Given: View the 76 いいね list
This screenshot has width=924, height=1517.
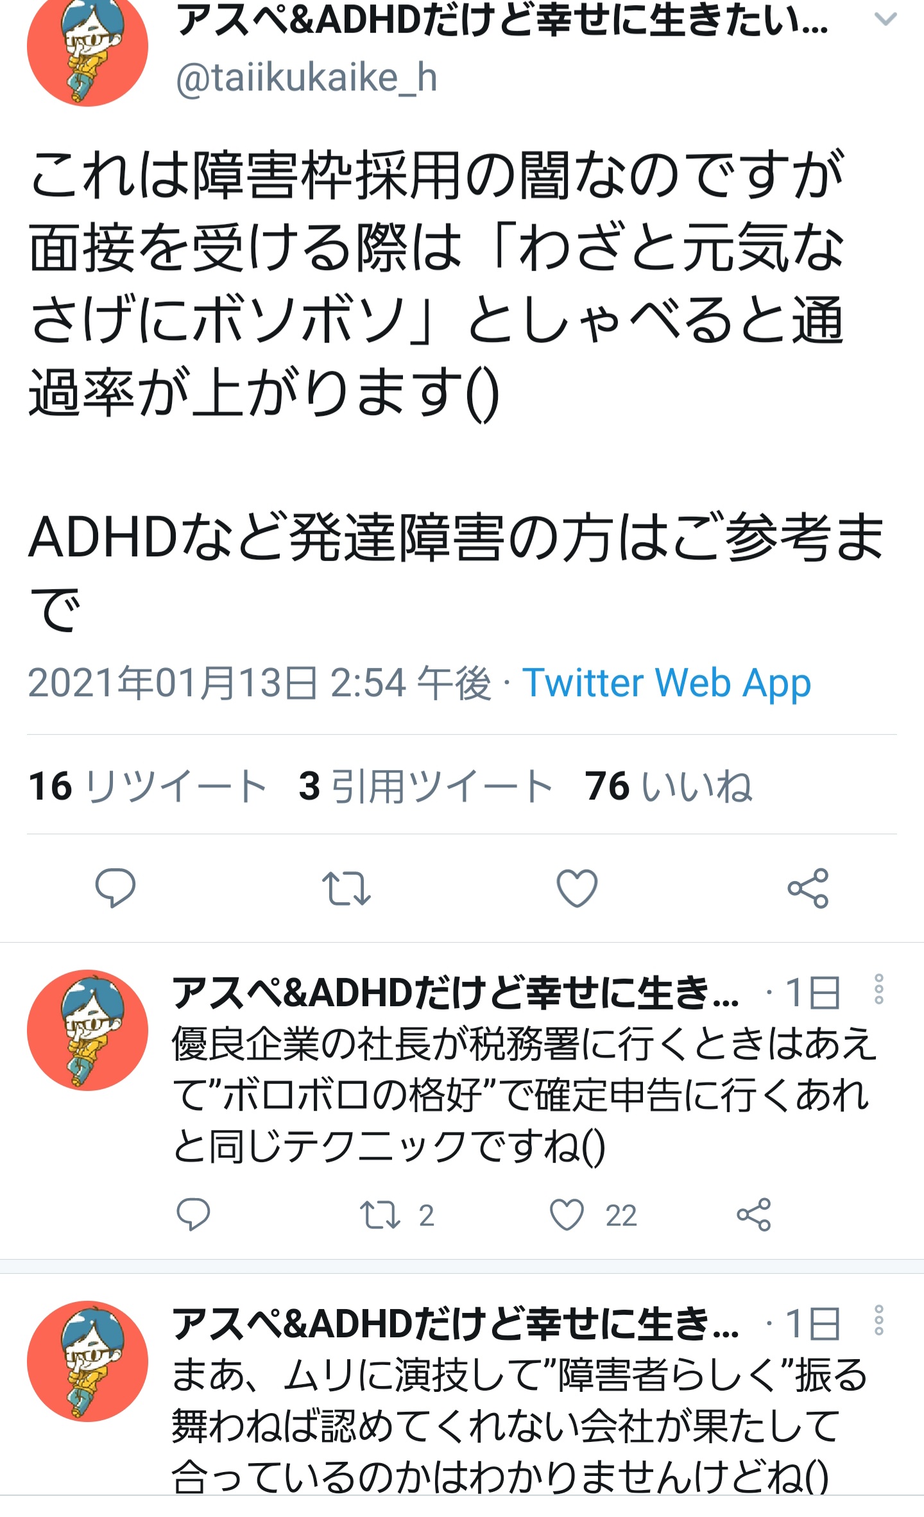Looking at the screenshot, I should click(x=669, y=785).
